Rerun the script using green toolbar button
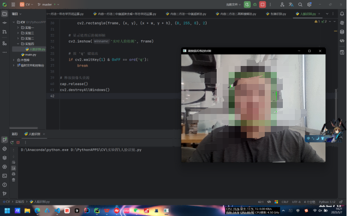The width and height of the screenshot is (347, 216). pos(247,4)
